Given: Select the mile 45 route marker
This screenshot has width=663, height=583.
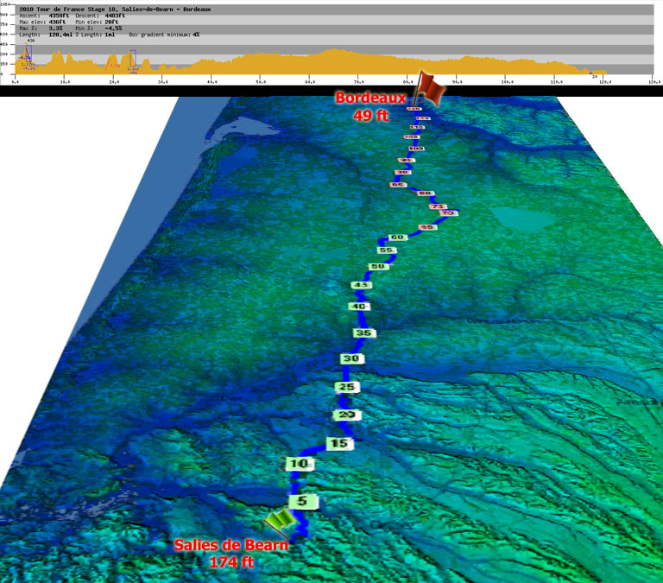Looking at the screenshot, I should coord(362,285).
